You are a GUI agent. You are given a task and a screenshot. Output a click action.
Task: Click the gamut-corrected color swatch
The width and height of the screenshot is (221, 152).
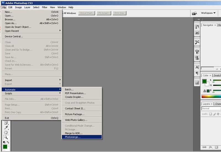tap(208, 91)
